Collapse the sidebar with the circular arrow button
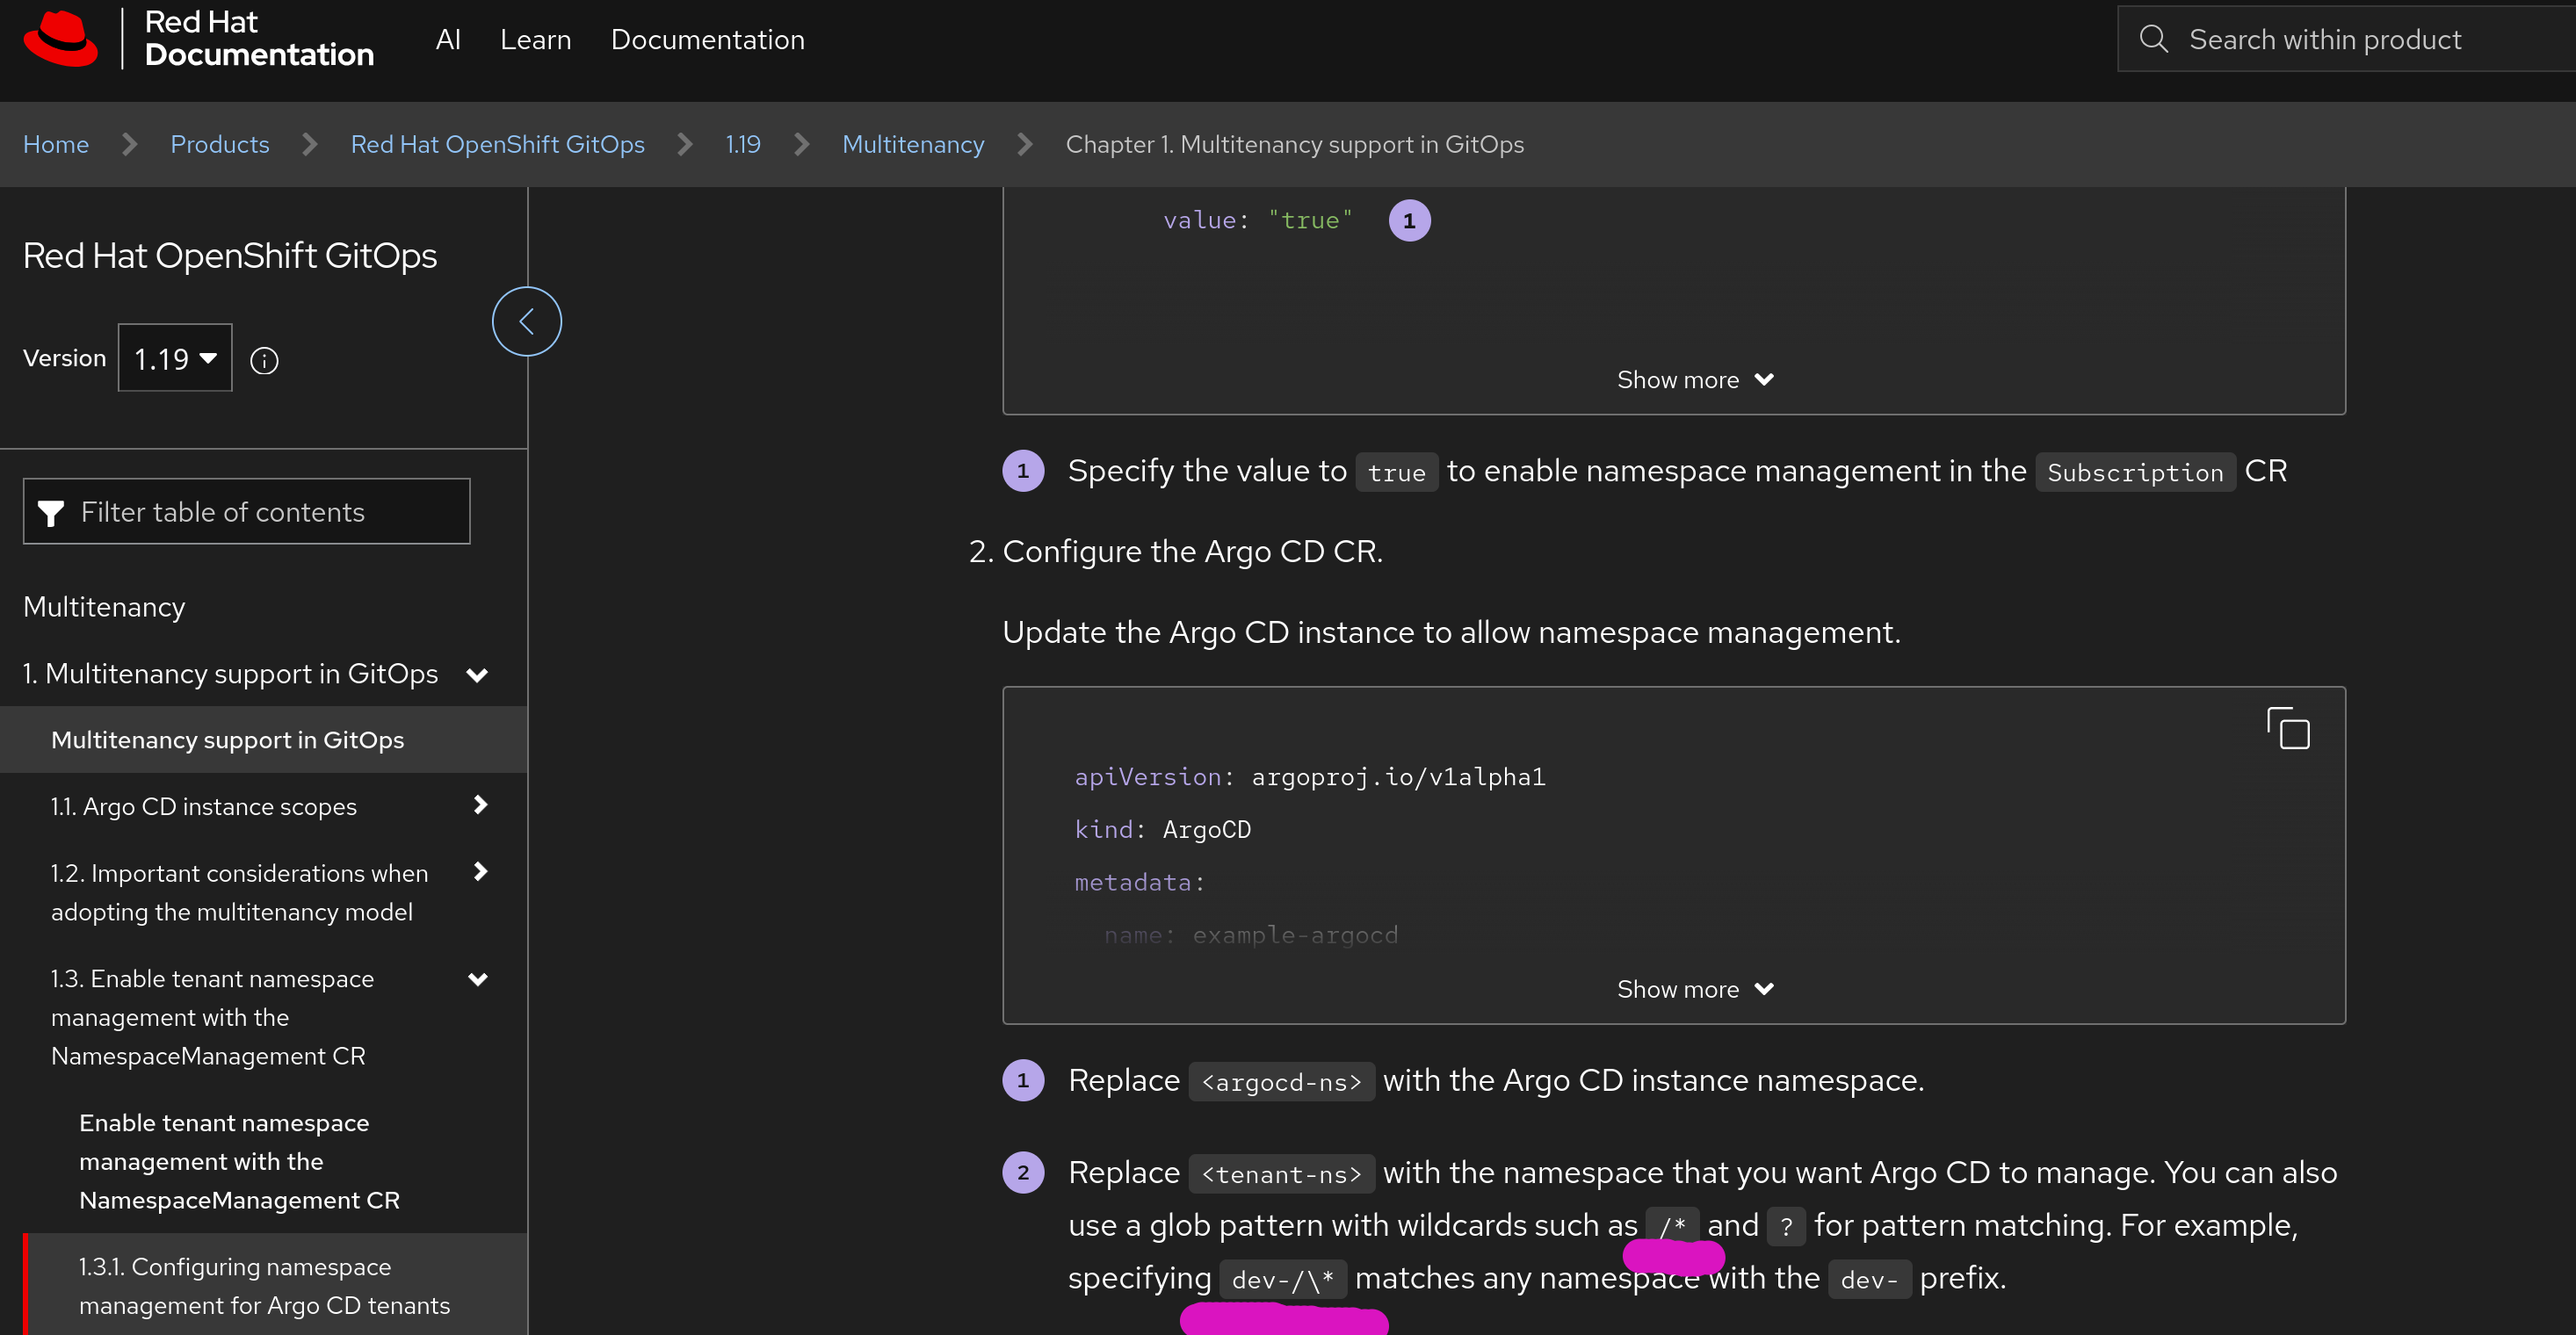The height and width of the screenshot is (1335, 2576). (526, 321)
